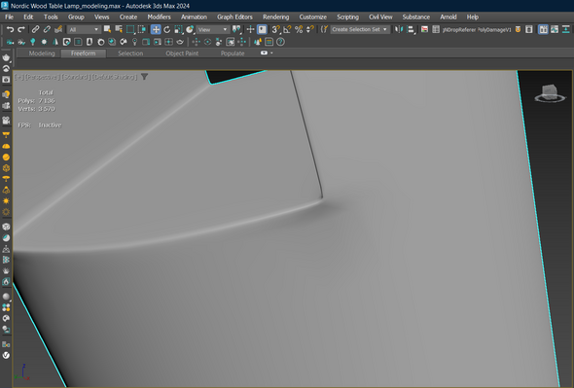Toggle the Angle Snap button
The width and height of the screenshot is (574, 388).
(x=287, y=29)
